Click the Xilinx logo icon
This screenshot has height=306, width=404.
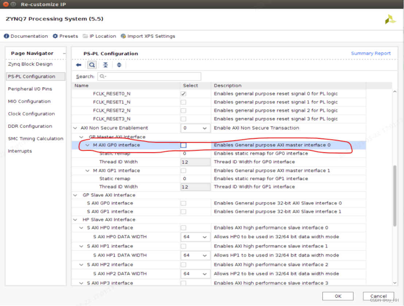390,19
